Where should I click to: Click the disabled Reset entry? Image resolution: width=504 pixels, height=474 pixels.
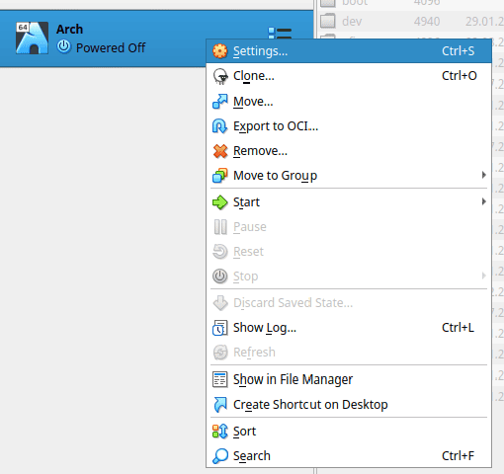click(x=349, y=252)
